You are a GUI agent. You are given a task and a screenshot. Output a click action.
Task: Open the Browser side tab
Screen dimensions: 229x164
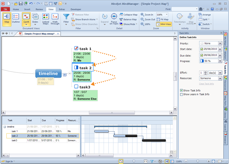[225, 138]
